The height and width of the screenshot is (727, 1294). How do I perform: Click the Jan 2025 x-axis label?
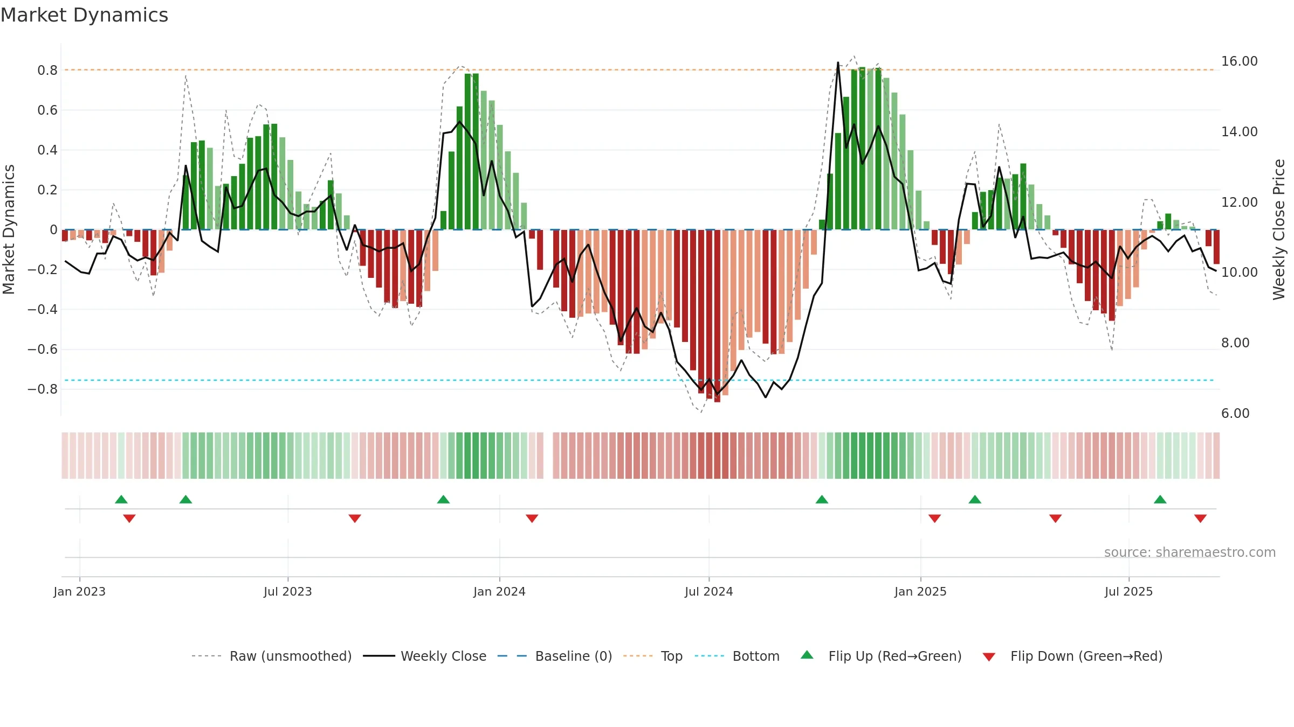[x=920, y=591]
